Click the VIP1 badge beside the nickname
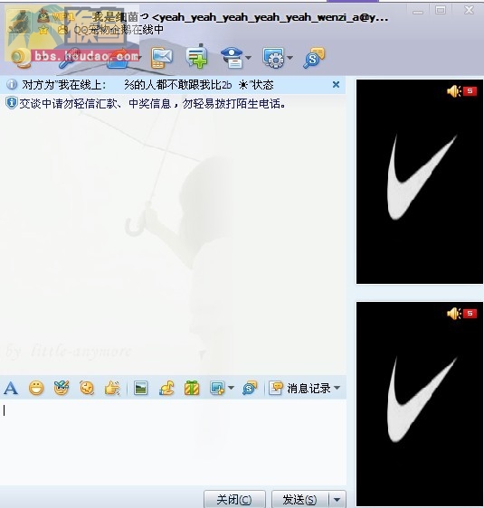This screenshot has height=508, width=484. [x=64, y=16]
